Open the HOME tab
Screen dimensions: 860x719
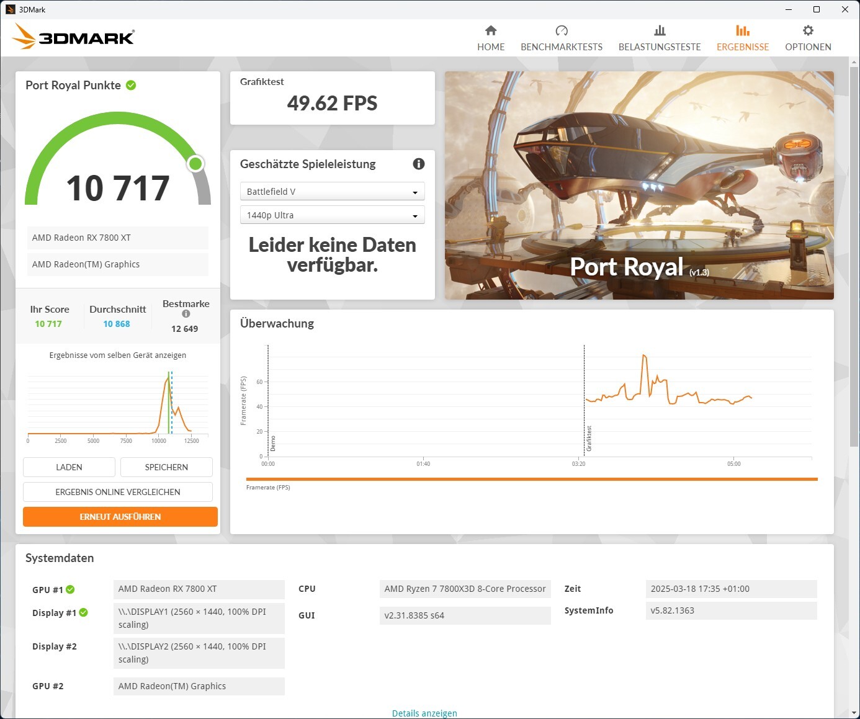coord(491,38)
